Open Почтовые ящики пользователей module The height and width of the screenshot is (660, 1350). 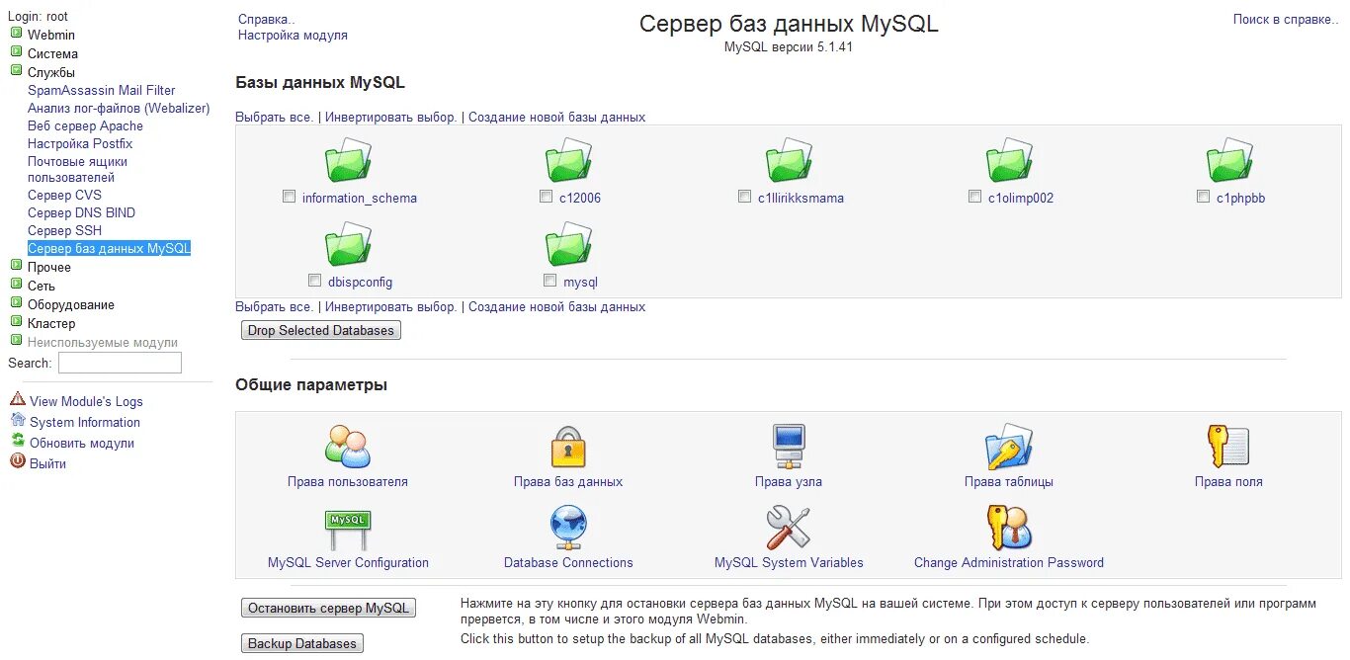[x=77, y=169]
